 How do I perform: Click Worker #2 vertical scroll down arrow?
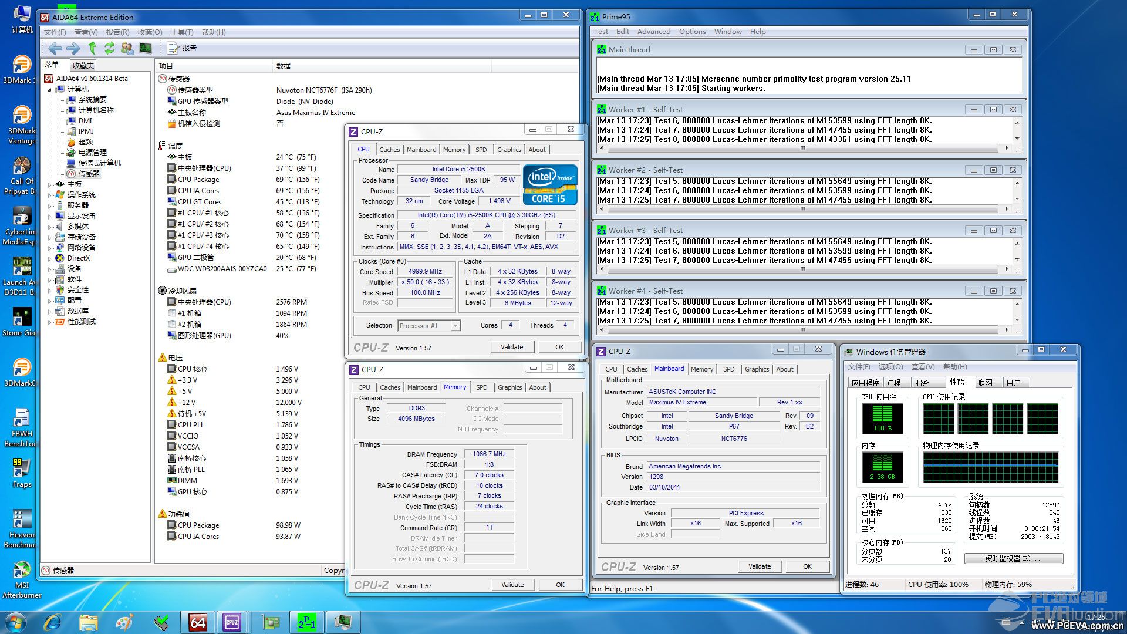tap(1017, 199)
